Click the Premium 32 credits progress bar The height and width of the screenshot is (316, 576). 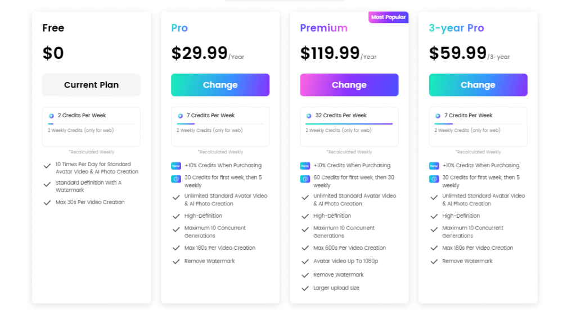349,123
